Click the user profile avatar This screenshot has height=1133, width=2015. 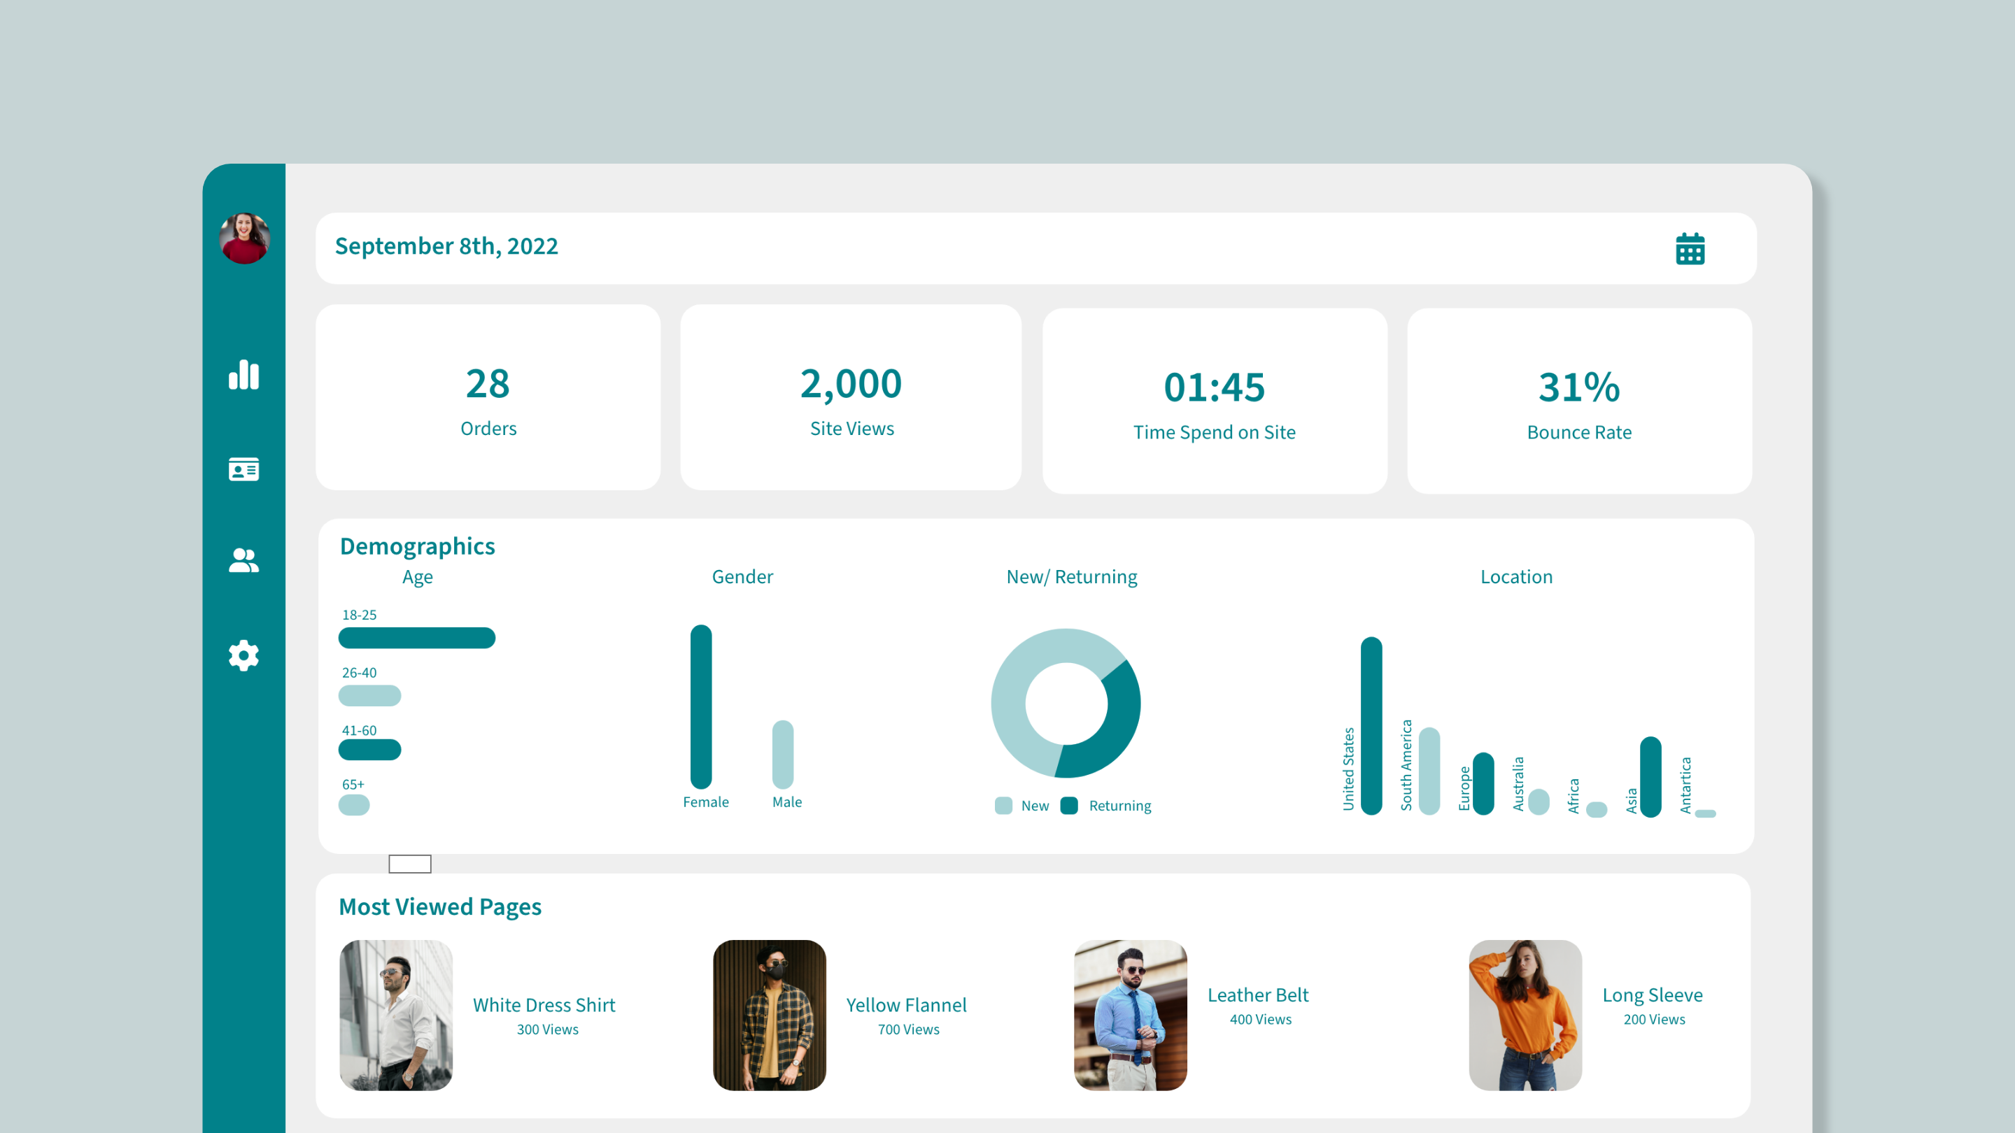coord(245,238)
